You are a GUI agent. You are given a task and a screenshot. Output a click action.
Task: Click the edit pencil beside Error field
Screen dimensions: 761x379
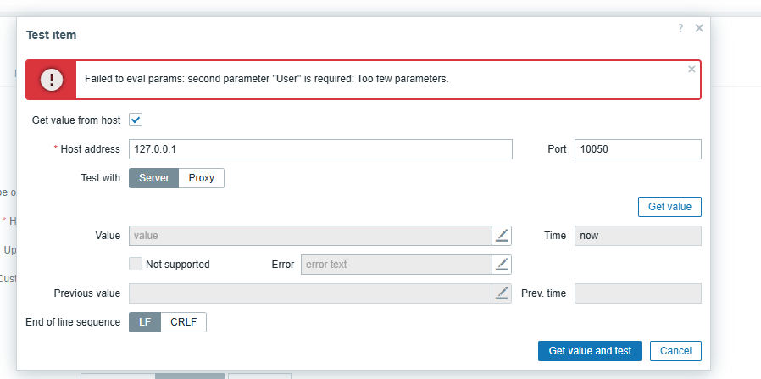point(502,265)
